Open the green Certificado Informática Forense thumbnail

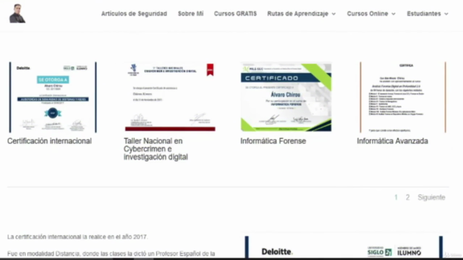(x=286, y=97)
